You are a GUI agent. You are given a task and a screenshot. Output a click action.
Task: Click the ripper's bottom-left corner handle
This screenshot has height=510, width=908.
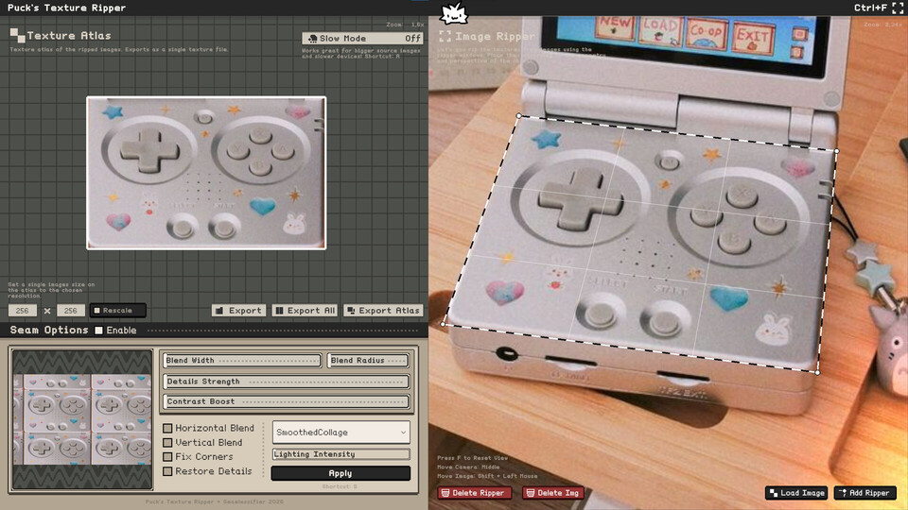[x=444, y=324]
